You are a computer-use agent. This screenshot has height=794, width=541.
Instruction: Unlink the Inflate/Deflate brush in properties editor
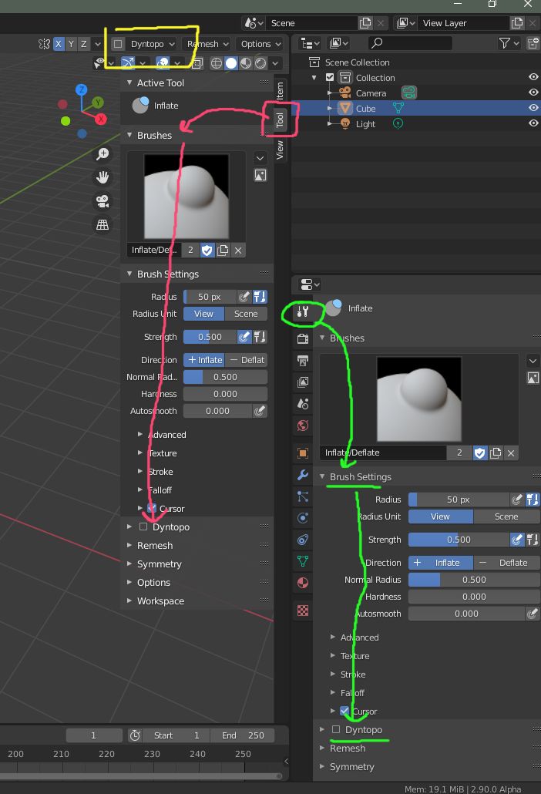pyautogui.click(x=511, y=453)
